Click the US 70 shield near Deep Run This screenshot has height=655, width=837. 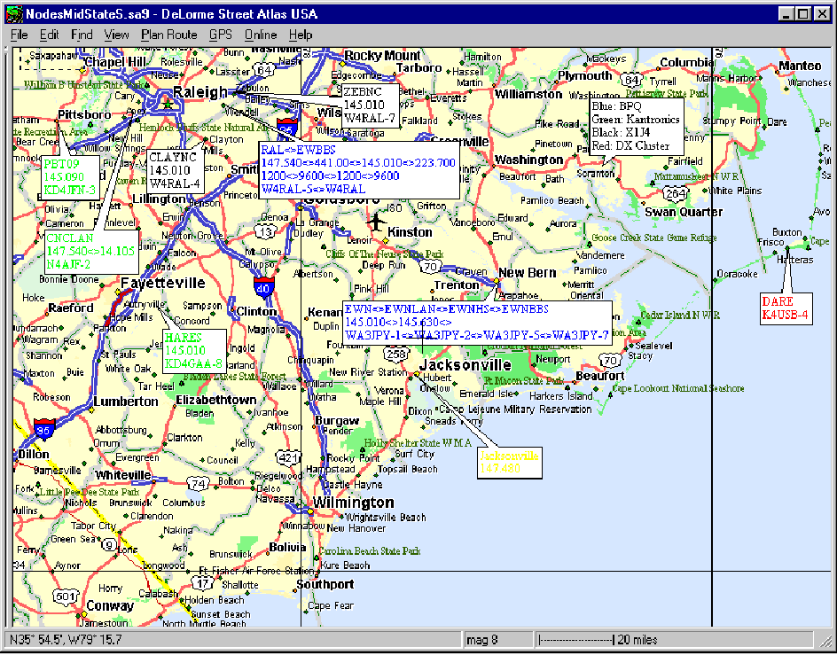(x=430, y=265)
